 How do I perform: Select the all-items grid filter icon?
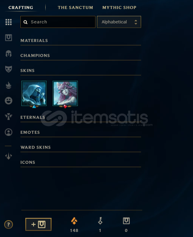8,22
